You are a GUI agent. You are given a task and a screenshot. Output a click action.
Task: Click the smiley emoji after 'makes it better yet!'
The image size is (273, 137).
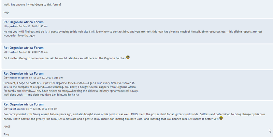[221, 118]
